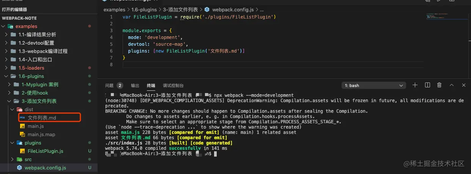Switch to the 问题 problems tab
471x174 pixels.
pyautogui.click(x=109, y=85)
